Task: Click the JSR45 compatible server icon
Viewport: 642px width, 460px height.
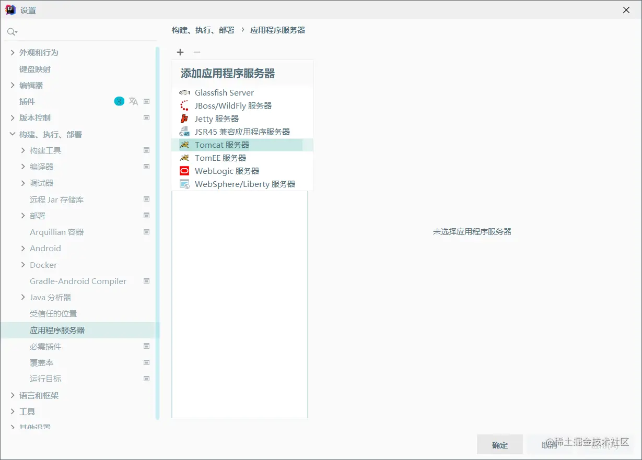Action: 184,132
